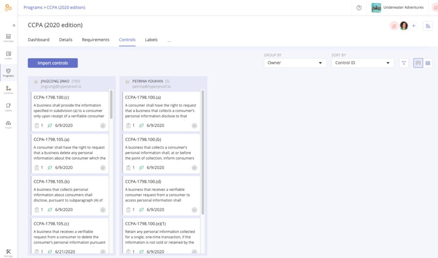Expand the left sidebar with the chevrons
Screen dimensions: 438x258
(14, 25)
